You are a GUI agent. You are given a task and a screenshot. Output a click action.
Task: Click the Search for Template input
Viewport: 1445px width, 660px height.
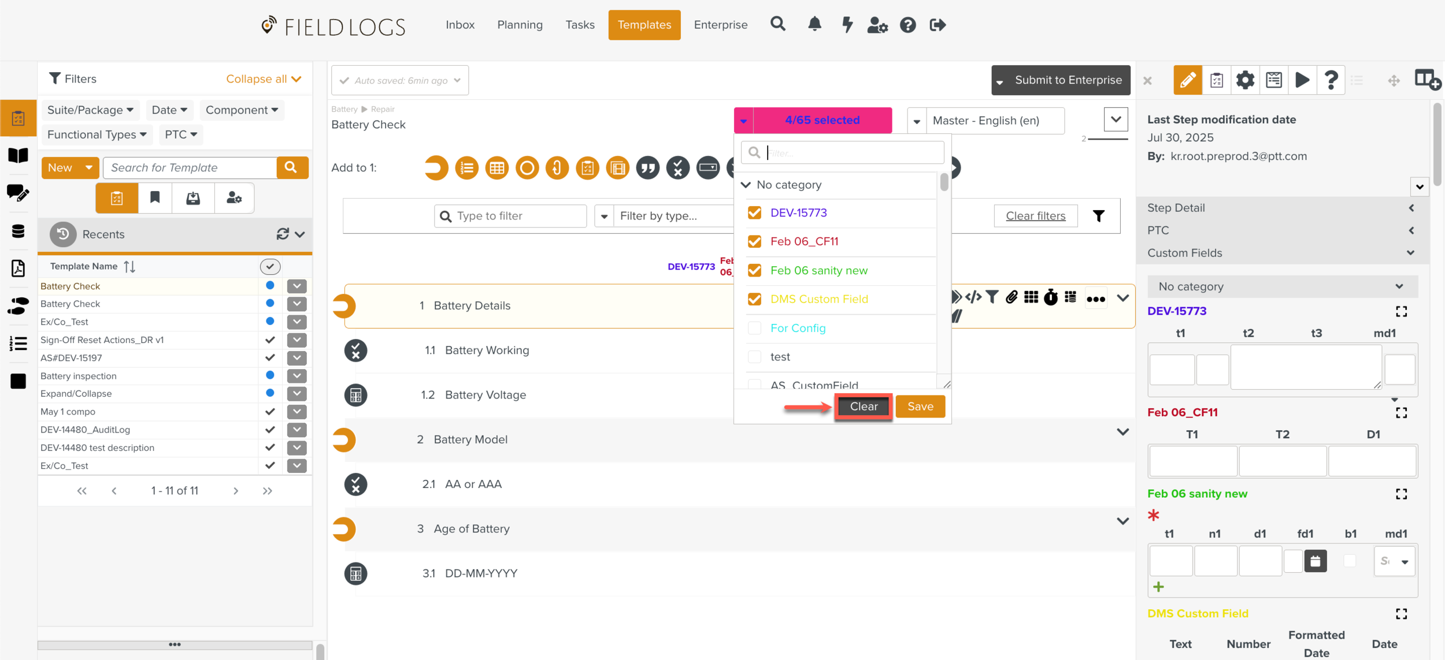click(x=190, y=167)
